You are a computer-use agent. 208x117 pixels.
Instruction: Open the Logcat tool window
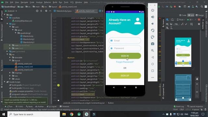click(x=52, y=107)
